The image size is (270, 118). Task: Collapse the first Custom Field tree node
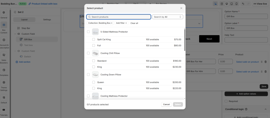pyautogui.click(x=15, y=34)
